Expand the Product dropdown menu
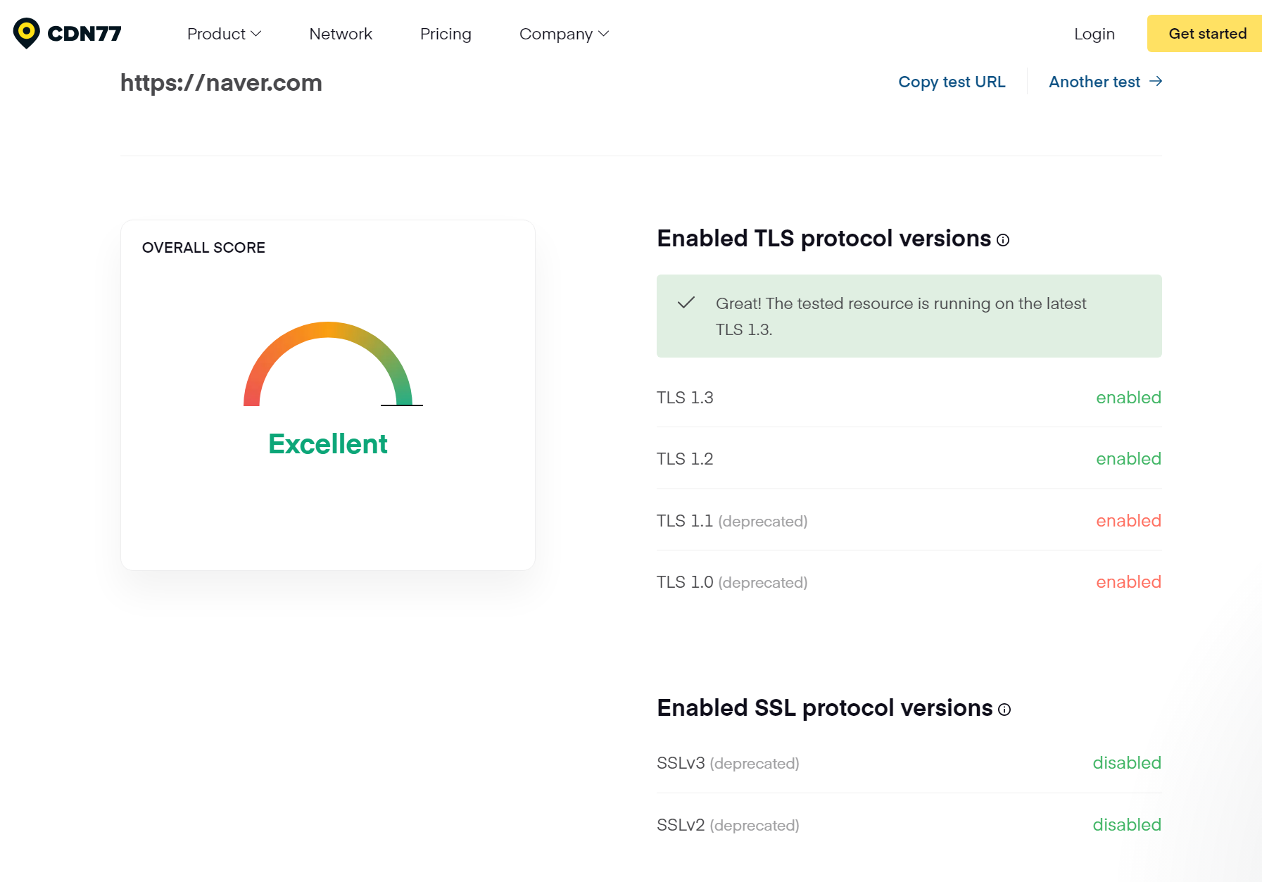This screenshot has width=1262, height=882. coord(224,34)
